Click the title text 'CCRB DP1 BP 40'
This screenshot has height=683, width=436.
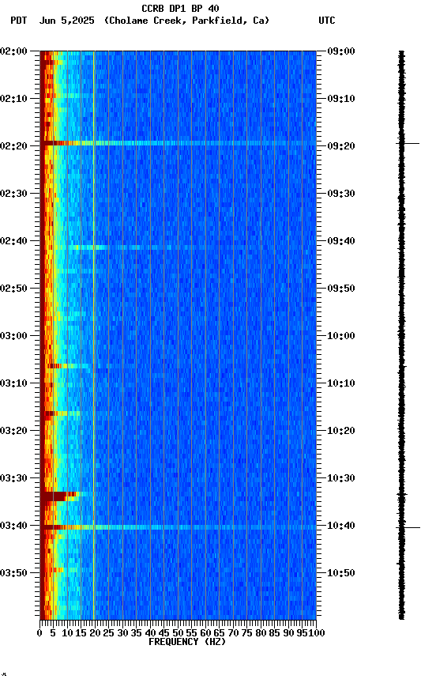(180, 8)
